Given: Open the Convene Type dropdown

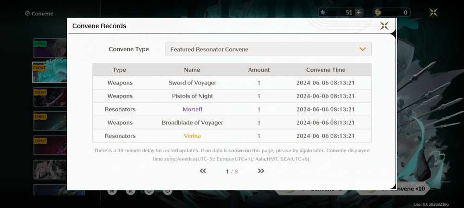Looking at the screenshot, I should 268,49.
